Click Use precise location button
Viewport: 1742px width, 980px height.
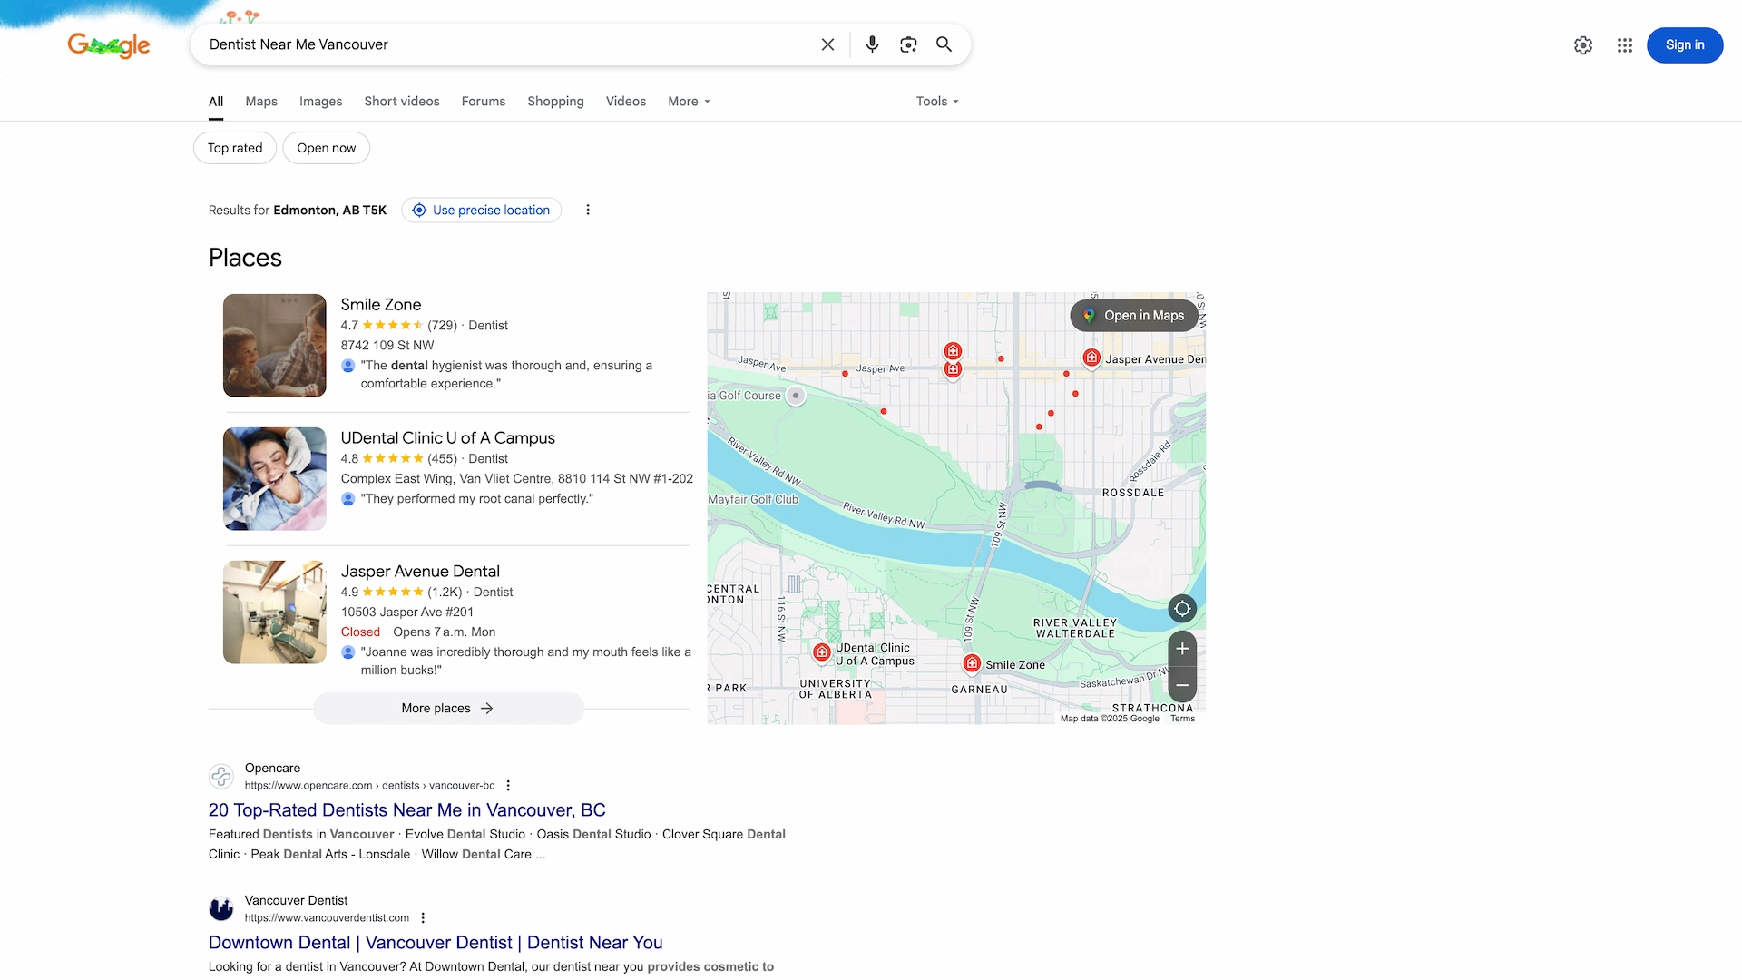pos(482,210)
